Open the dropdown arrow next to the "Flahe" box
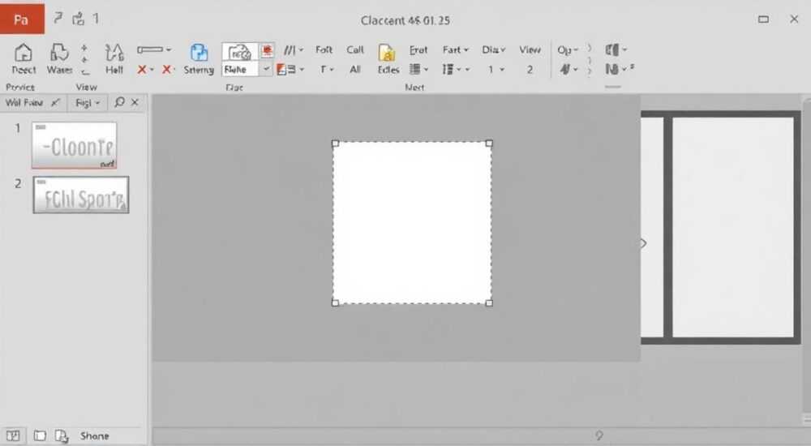Screen dimensions: 811x446 [266, 69]
